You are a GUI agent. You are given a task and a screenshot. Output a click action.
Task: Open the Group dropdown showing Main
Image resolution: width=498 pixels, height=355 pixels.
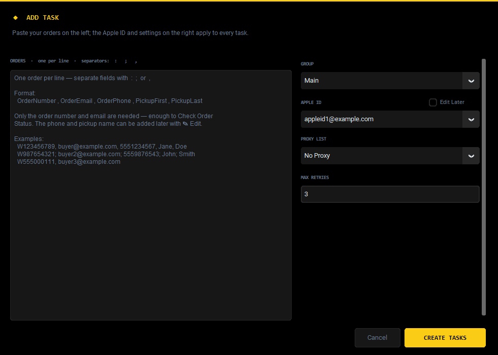click(390, 81)
